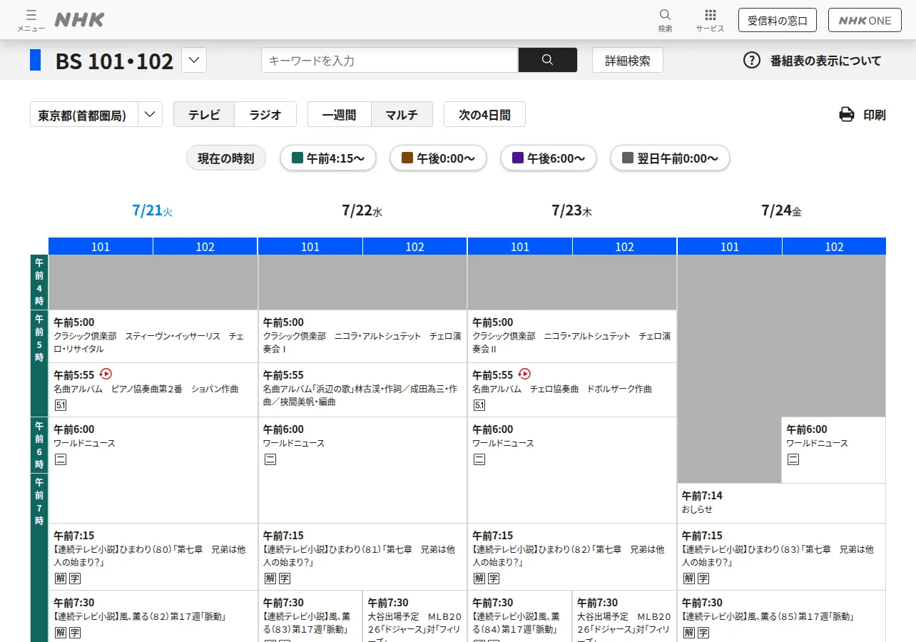
Task: Jump to 翌日午前0:00〜 time block
Action: [670, 158]
